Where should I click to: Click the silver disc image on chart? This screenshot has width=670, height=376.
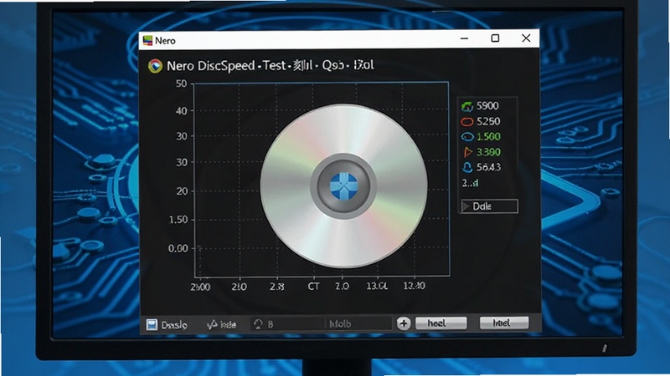[x=343, y=186]
